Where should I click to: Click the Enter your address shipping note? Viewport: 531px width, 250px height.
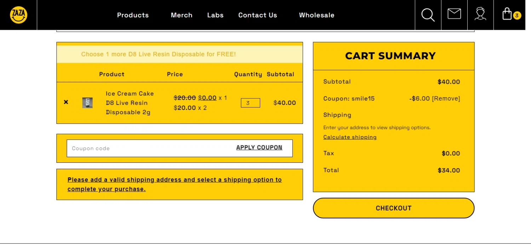tap(377, 128)
